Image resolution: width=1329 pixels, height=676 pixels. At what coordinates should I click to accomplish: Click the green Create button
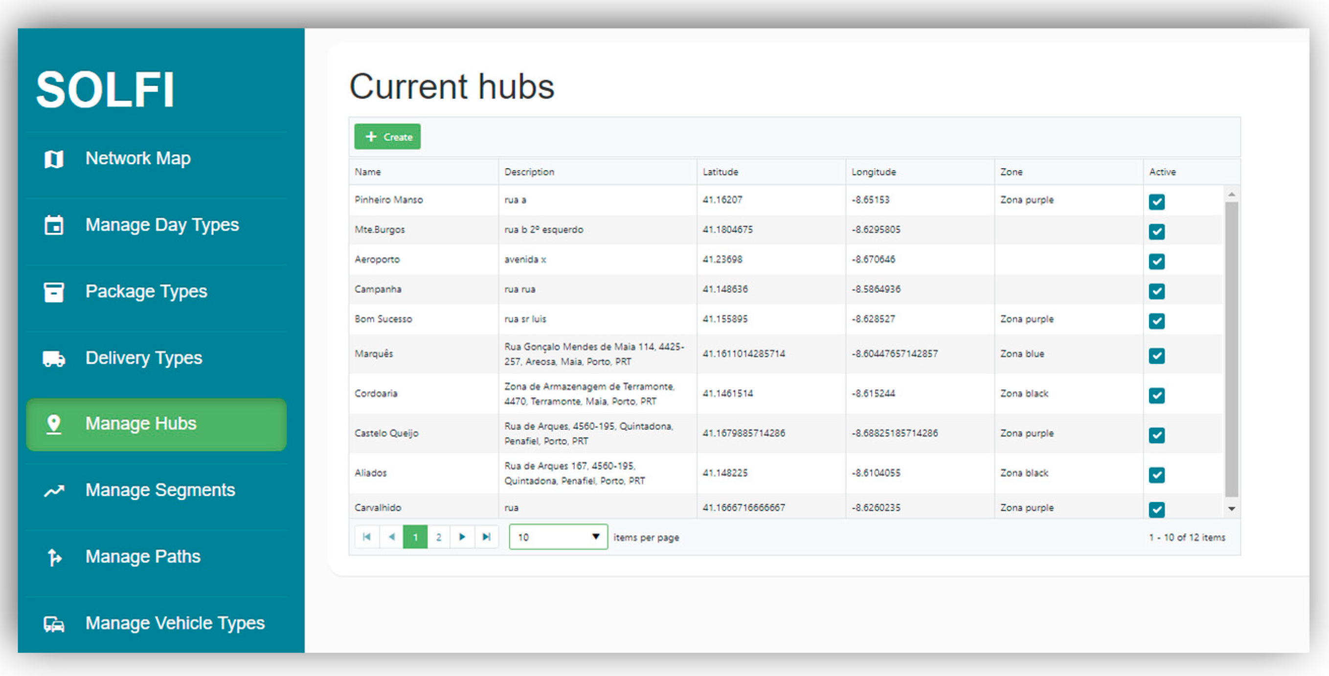pos(387,137)
